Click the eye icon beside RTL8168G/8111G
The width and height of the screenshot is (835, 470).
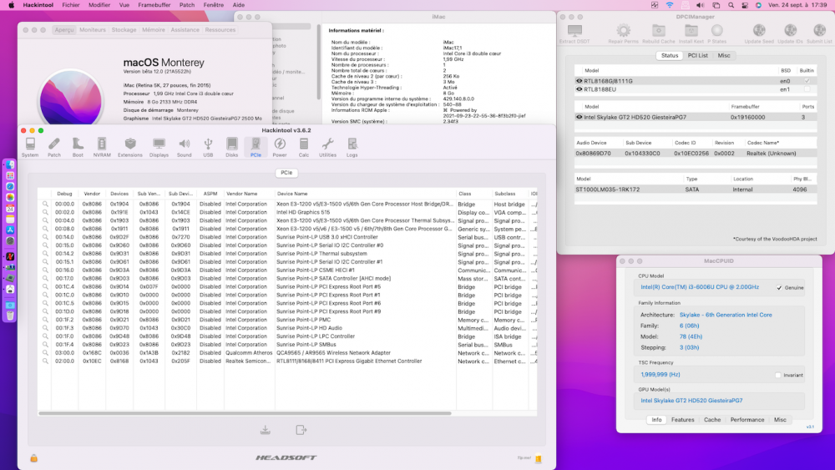point(579,81)
